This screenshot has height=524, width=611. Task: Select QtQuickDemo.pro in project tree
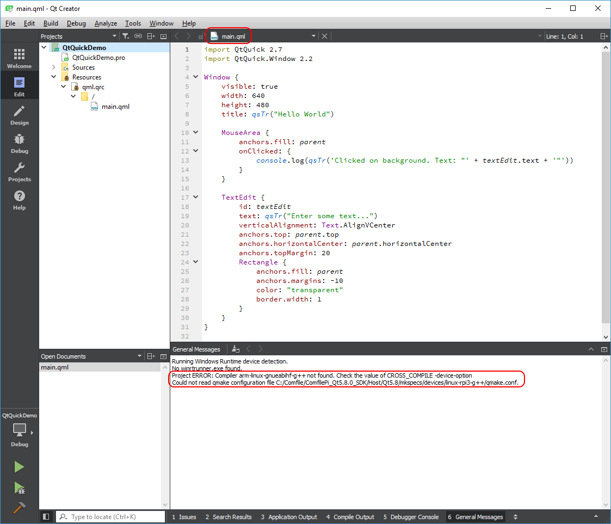[x=98, y=58]
